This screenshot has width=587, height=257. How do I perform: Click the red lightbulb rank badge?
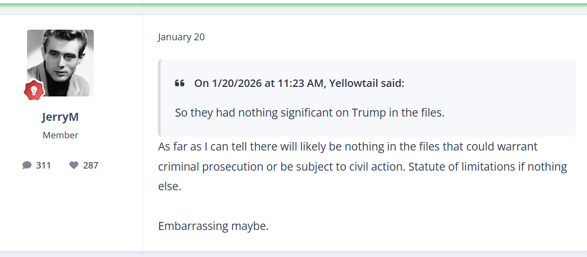click(x=34, y=90)
